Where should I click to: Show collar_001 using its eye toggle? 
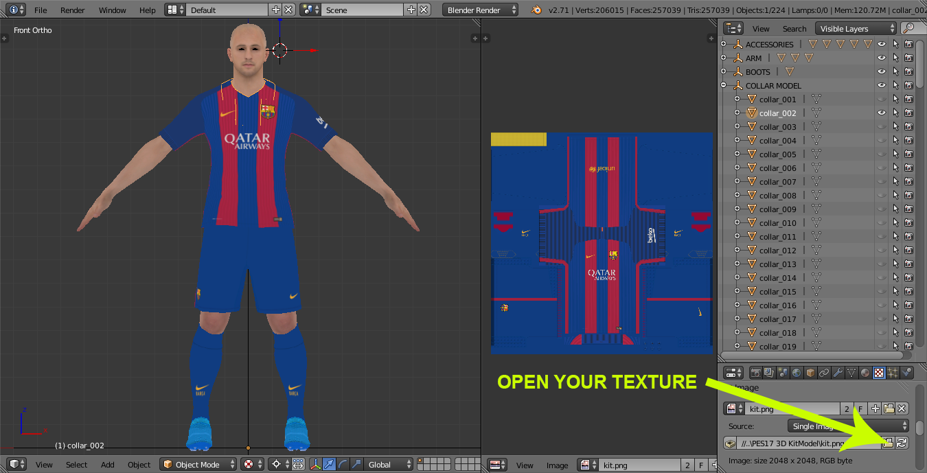pos(882,100)
